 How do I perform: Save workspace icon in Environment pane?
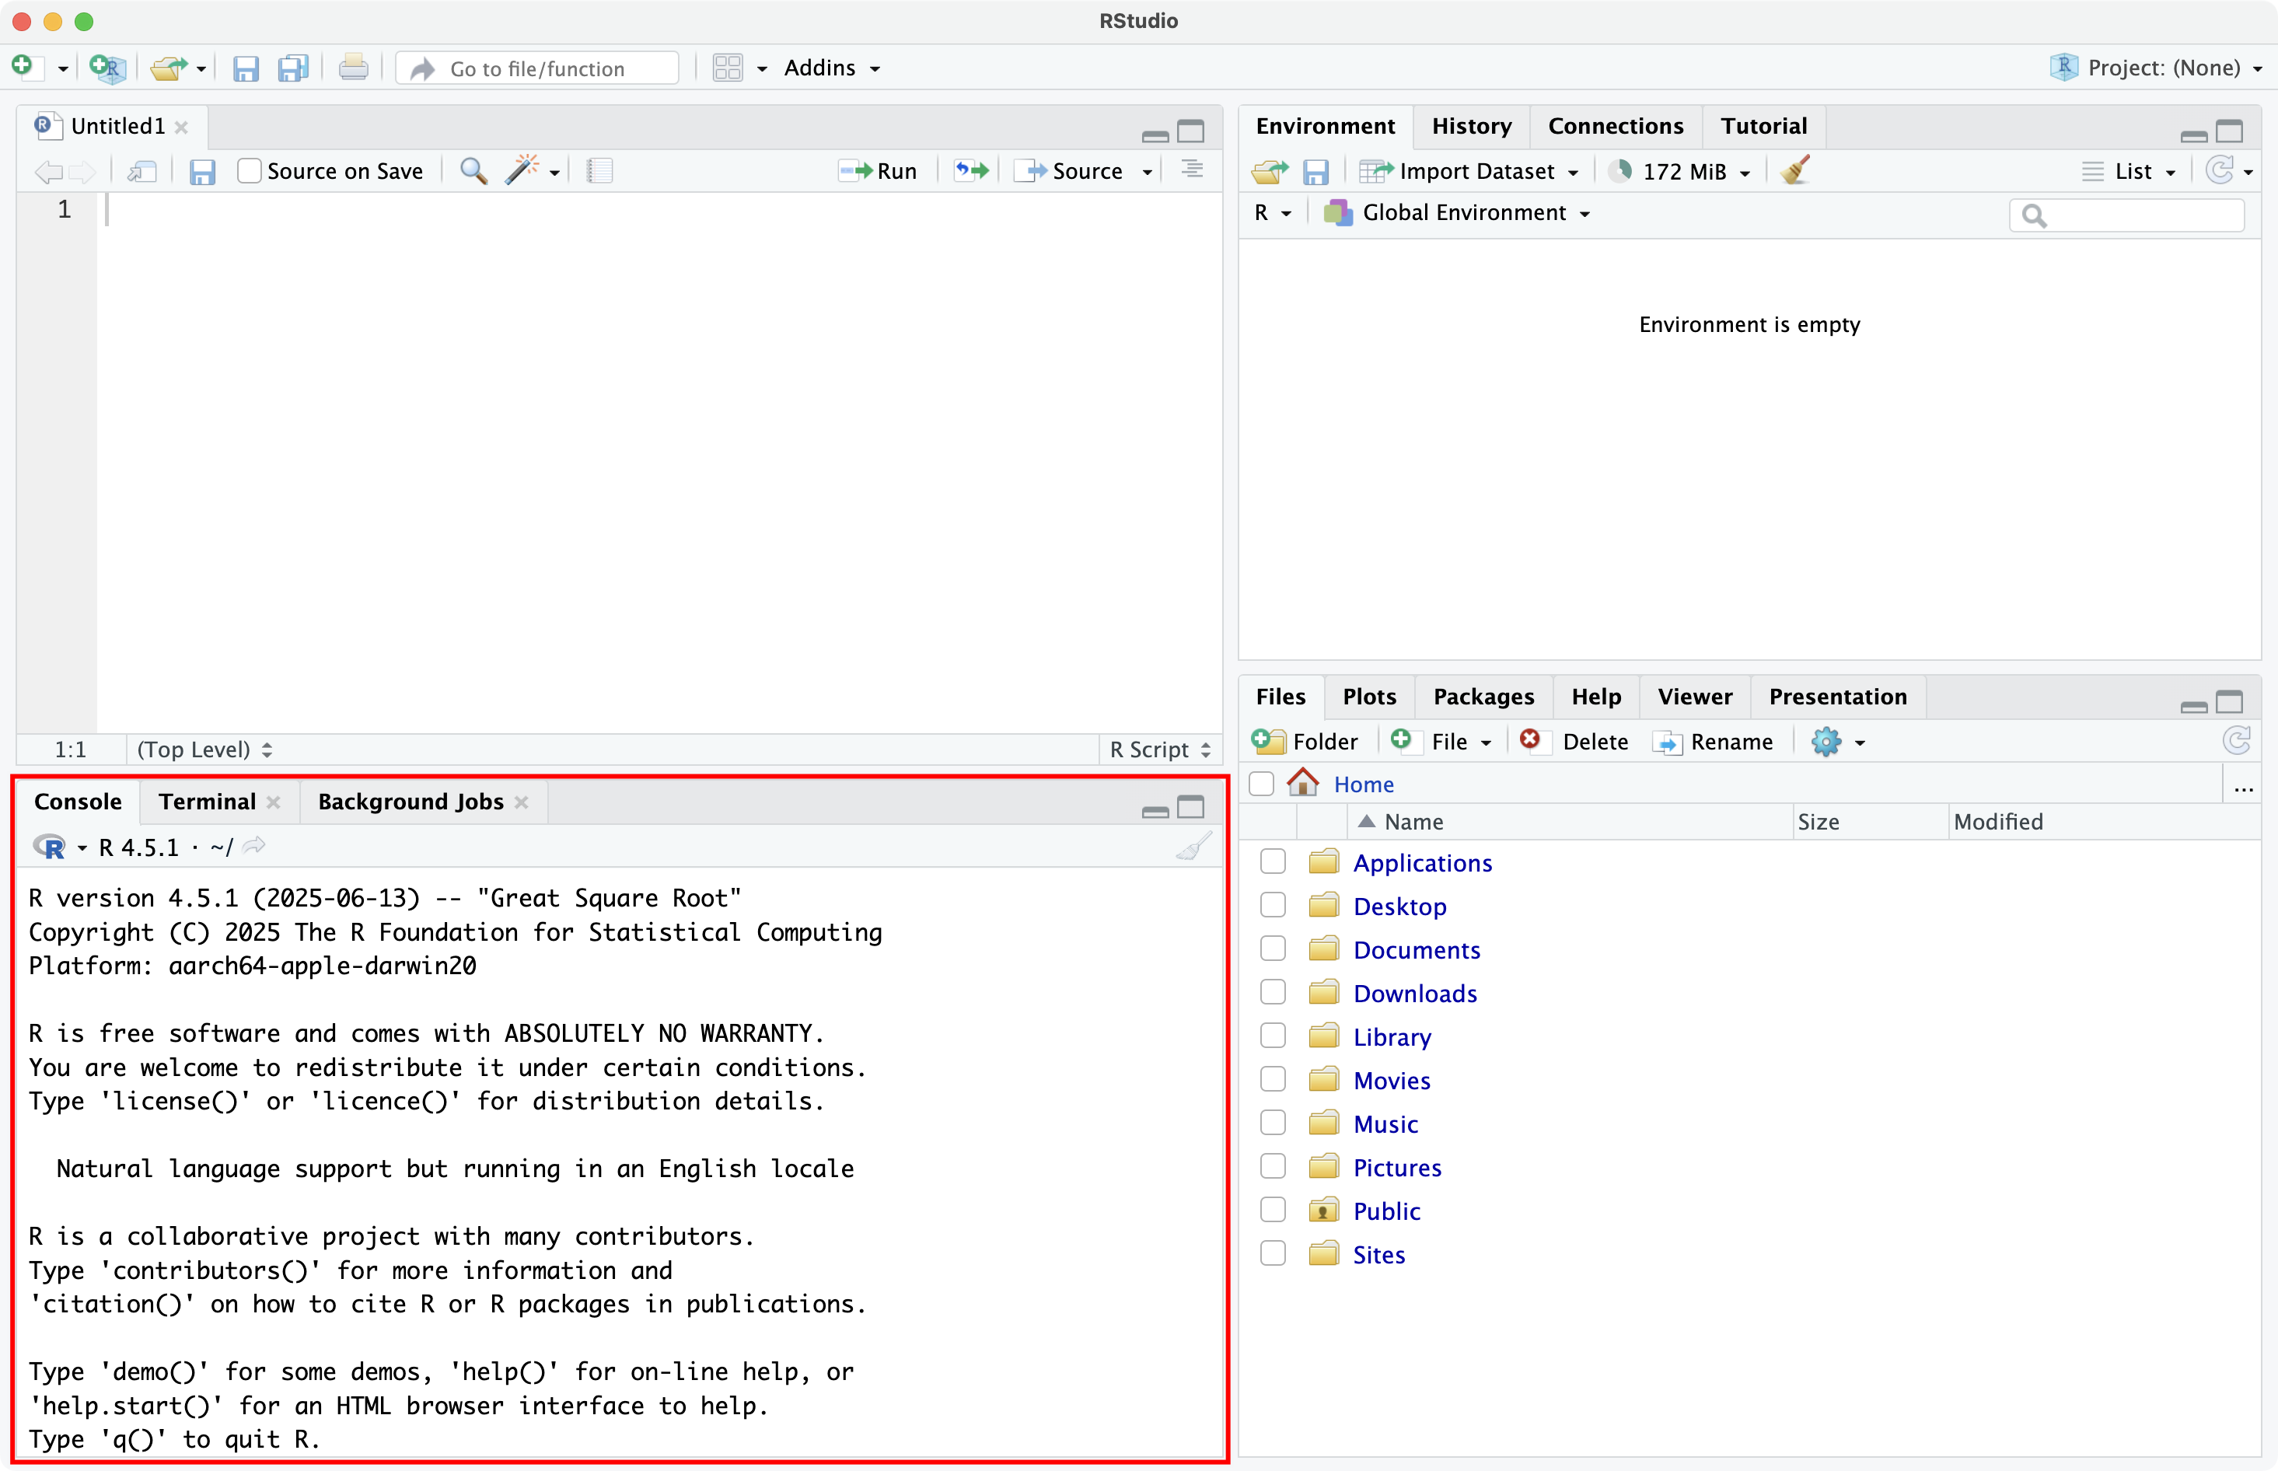[1316, 171]
